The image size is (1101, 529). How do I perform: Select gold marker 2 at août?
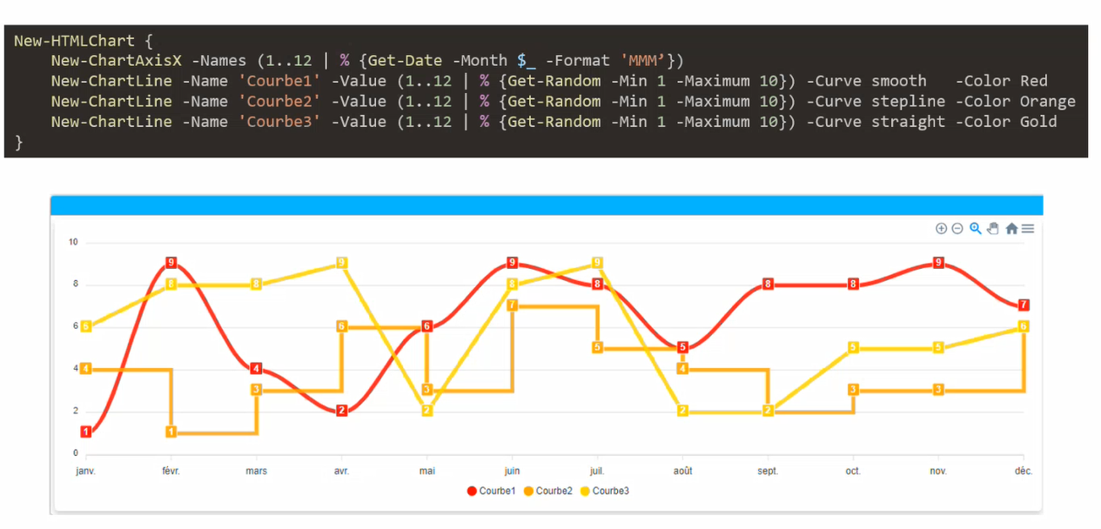point(683,411)
